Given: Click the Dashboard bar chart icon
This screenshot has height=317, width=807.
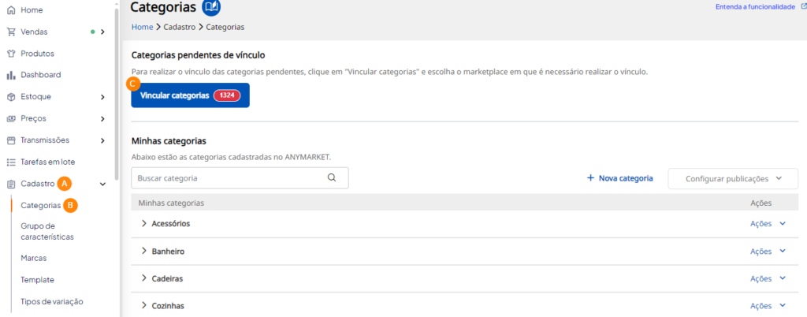Looking at the screenshot, I should (11, 76).
